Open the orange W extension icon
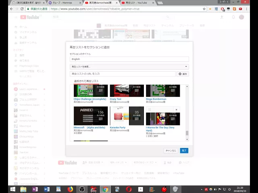Image resolution: width=258 pixels, height=193 pixels. 210,9
